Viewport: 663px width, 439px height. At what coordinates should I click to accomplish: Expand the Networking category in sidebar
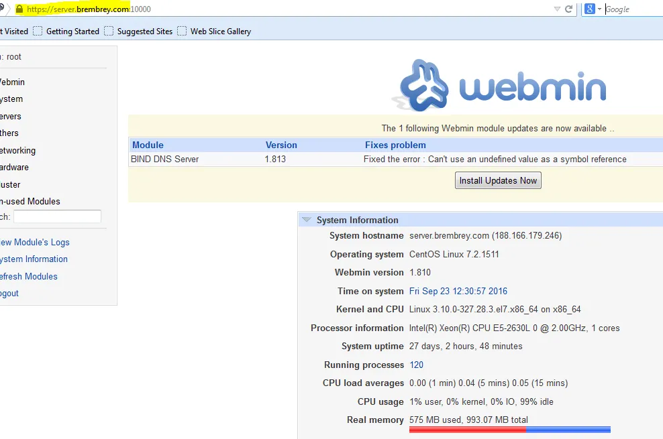[x=17, y=150]
